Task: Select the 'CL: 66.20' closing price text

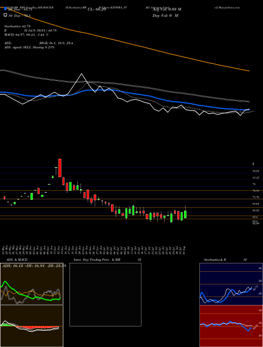Action: (x=97, y=9)
